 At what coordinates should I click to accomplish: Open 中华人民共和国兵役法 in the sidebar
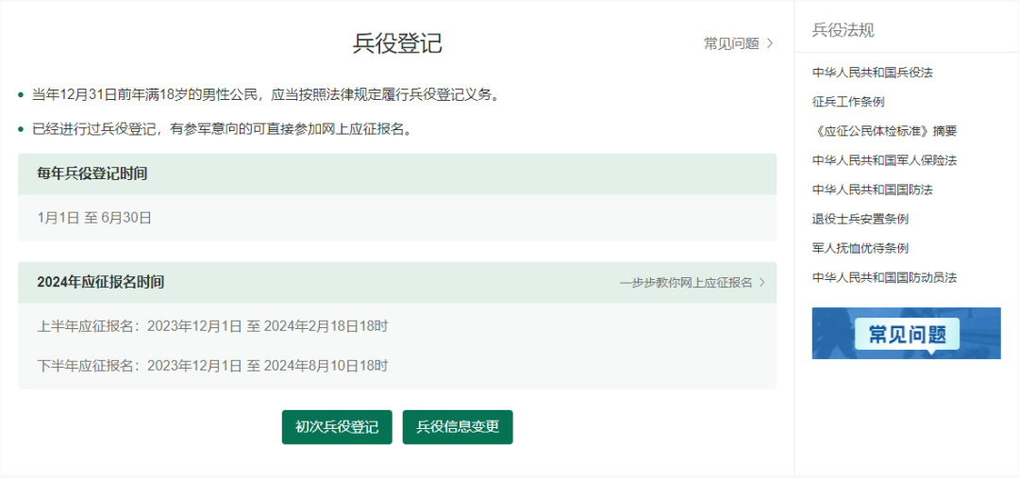tap(872, 73)
